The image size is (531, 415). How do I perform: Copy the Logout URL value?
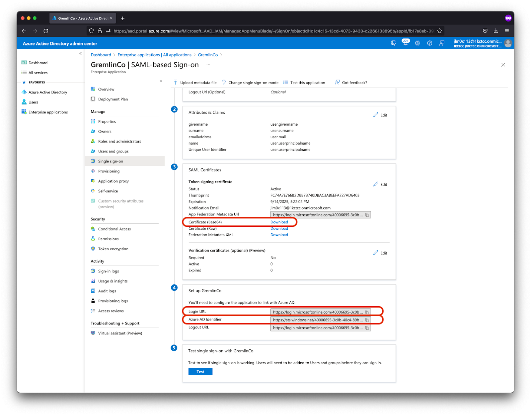click(x=367, y=328)
